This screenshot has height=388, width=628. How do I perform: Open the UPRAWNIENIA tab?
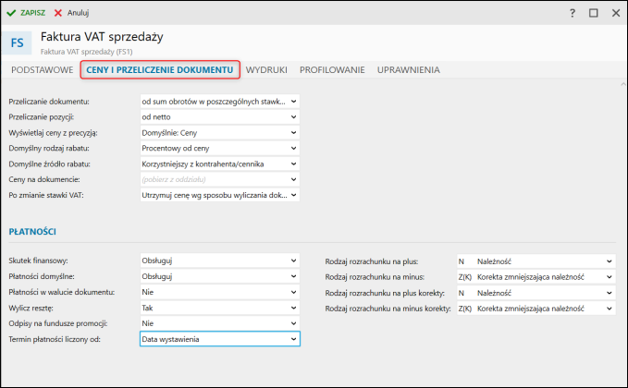point(408,69)
